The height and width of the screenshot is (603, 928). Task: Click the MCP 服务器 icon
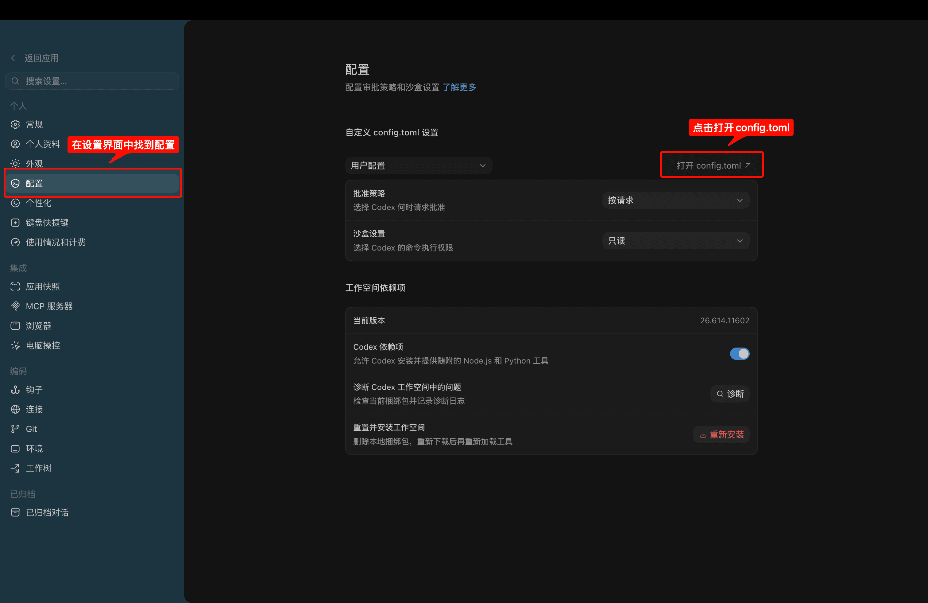pos(15,306)
